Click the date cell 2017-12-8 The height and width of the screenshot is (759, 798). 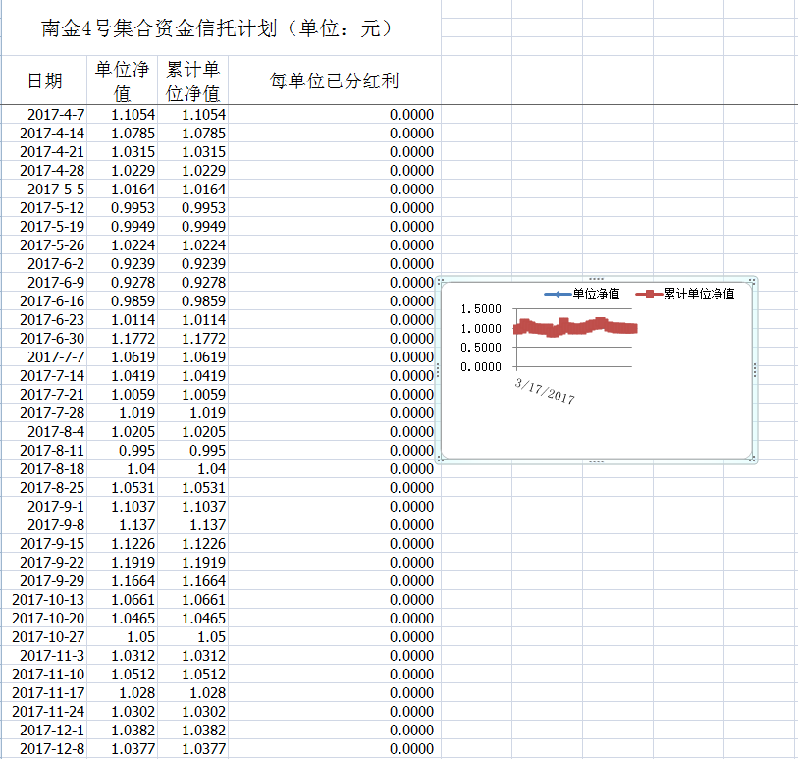(x=52, y=749)
